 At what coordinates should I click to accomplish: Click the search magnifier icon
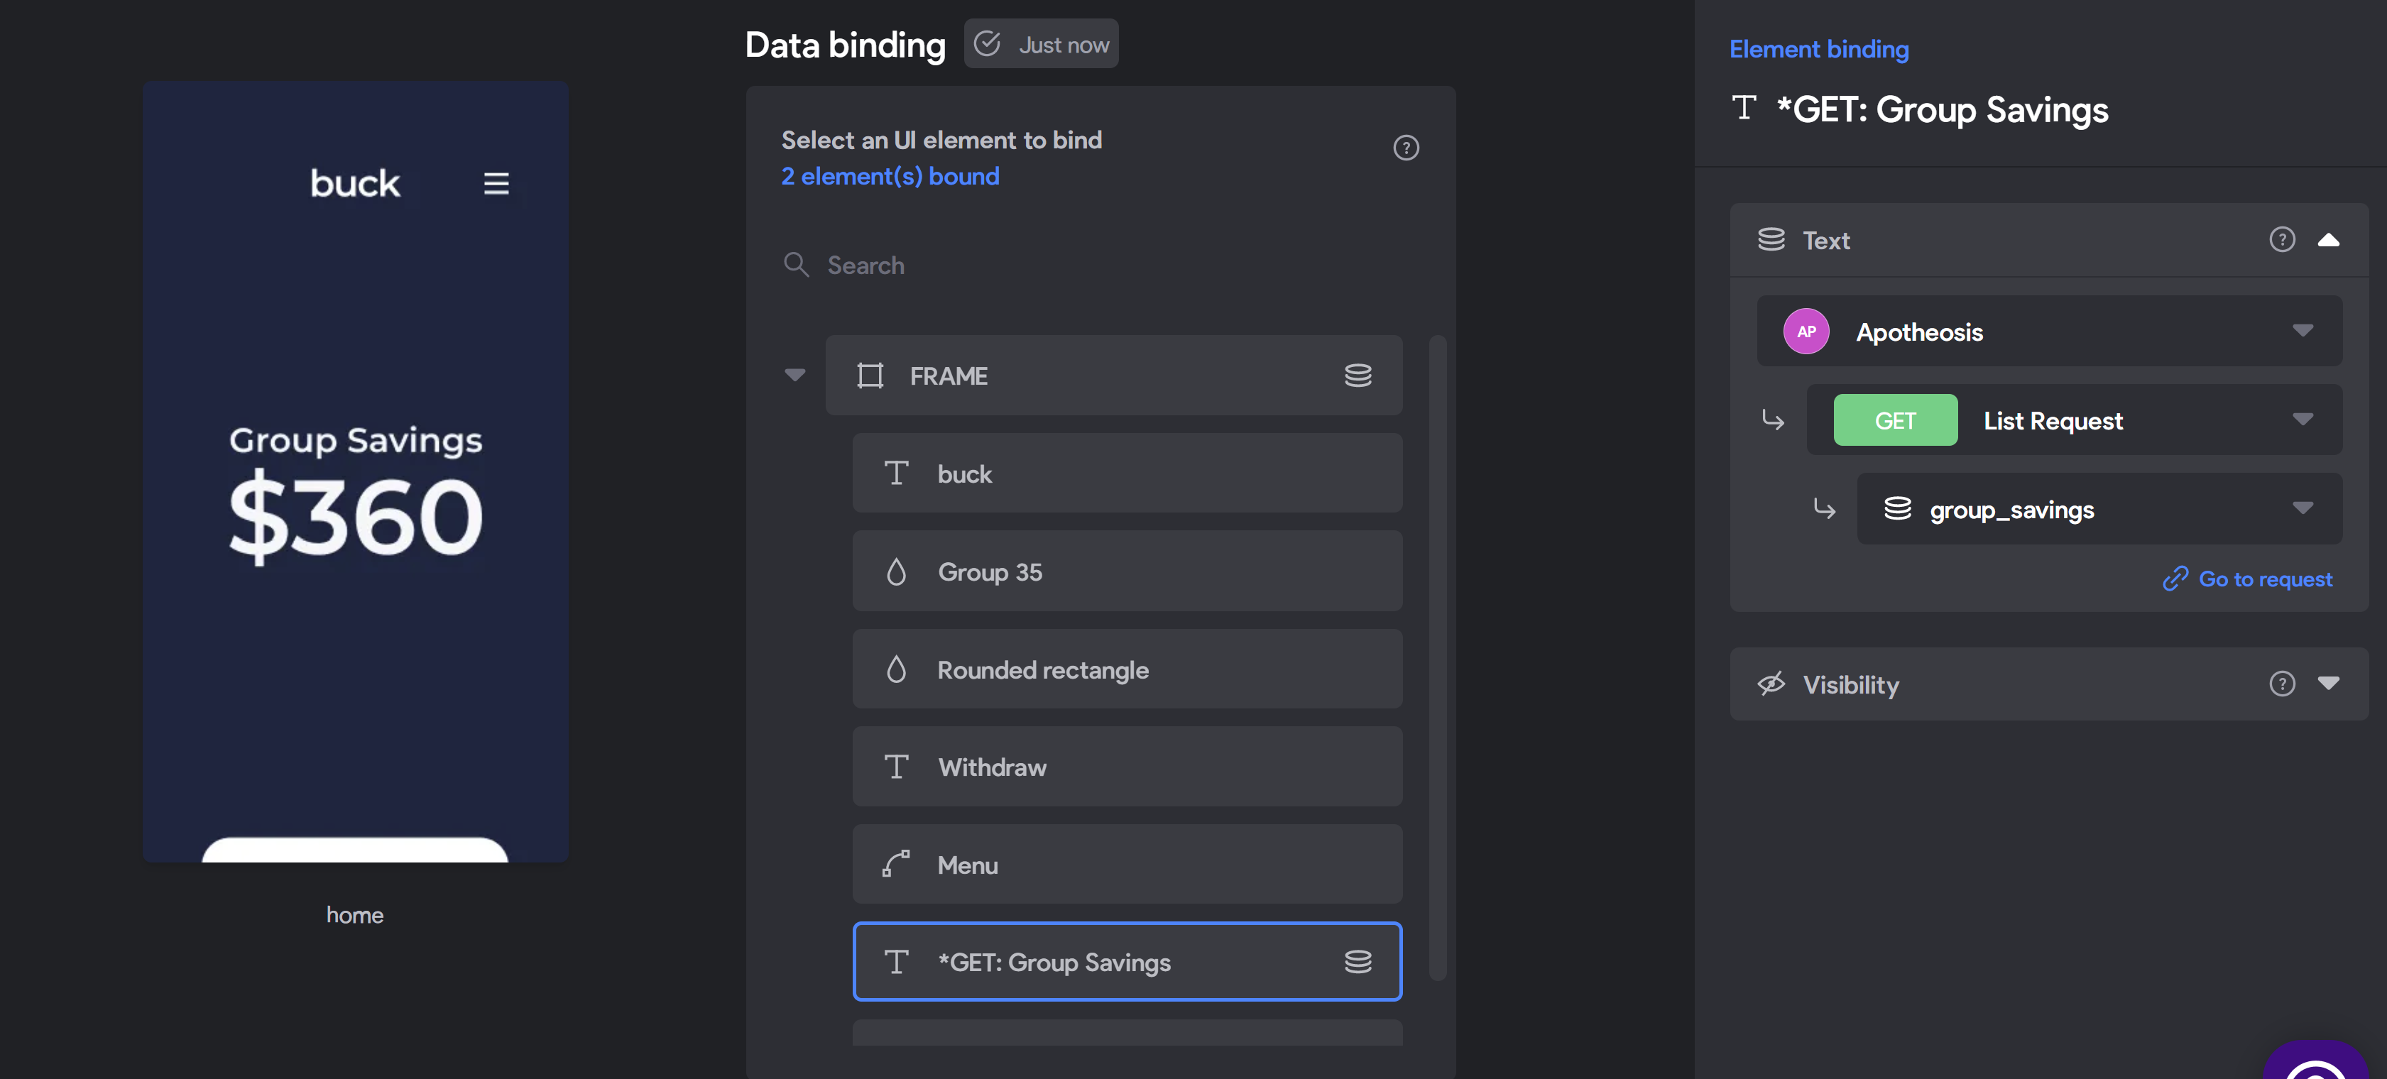[796, 265]
